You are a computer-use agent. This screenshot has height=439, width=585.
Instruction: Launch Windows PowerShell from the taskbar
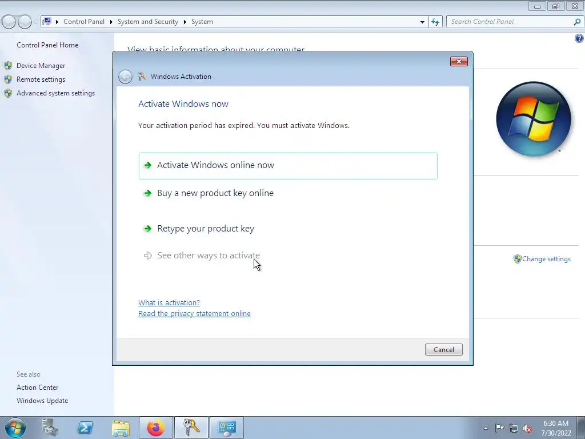point(85,428)
